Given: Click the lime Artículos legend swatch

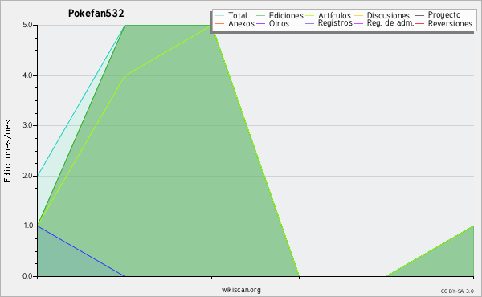Looking at the screenshot, I should click(310, 16).
